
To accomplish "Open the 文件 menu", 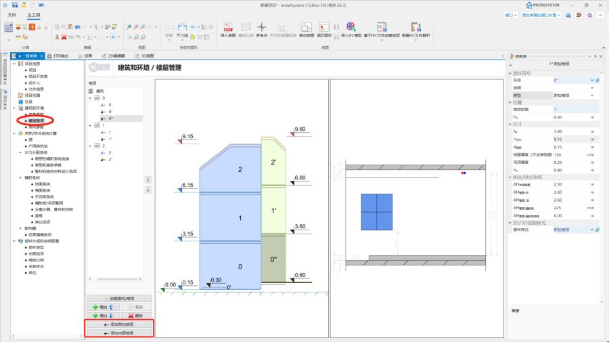I will tap(12, 14).
